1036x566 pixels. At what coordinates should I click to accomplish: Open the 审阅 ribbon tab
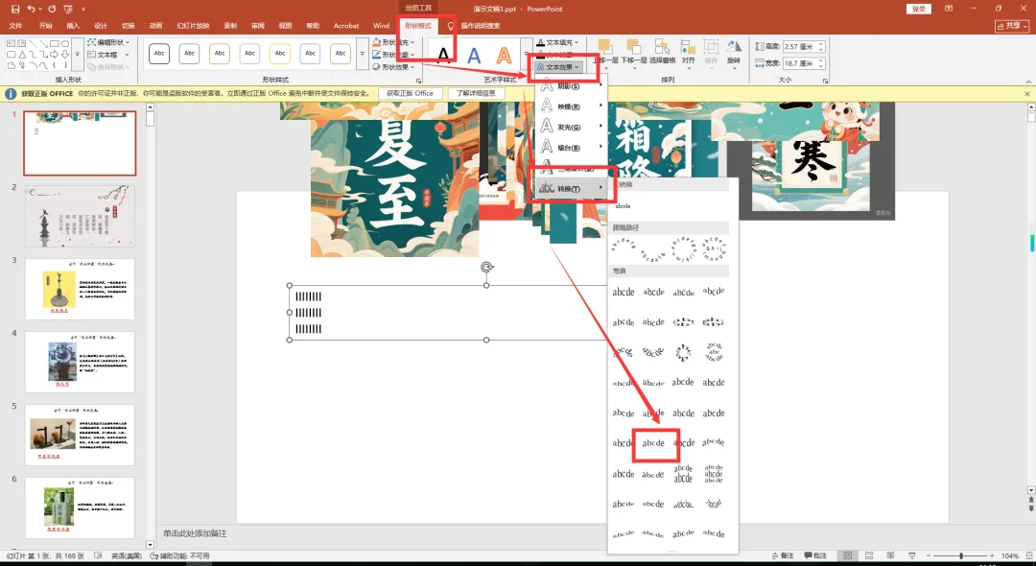pos(258,26)
